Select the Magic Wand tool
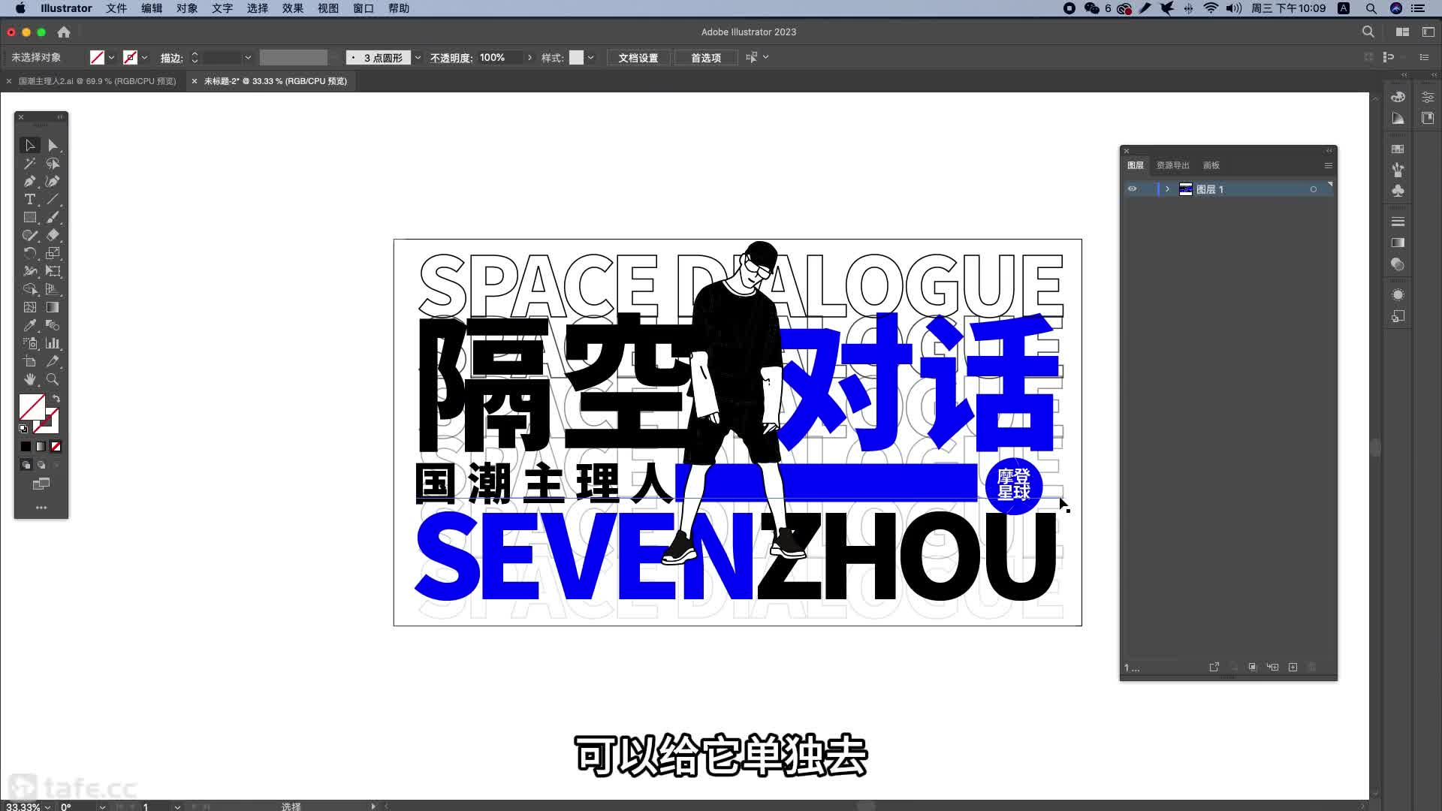 pyautogui.click(x=29, y=164)
